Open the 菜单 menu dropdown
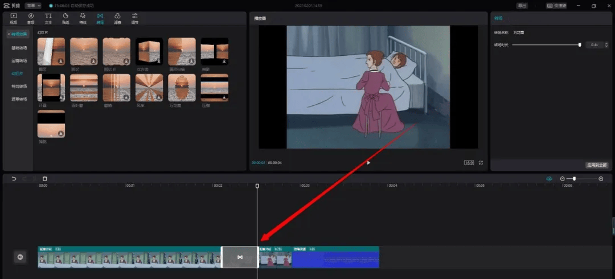 (32, 6)
